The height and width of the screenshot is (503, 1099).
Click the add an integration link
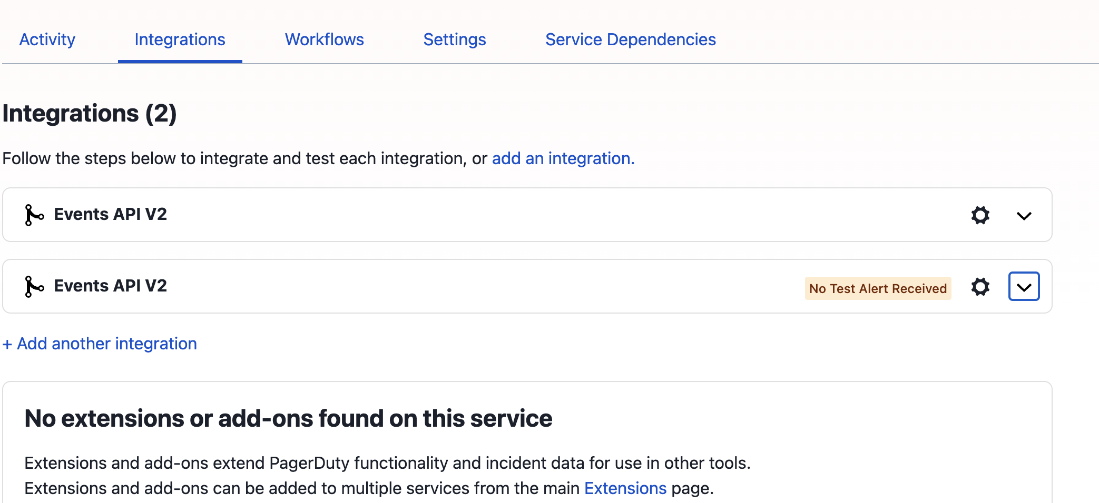coord(563,158)
